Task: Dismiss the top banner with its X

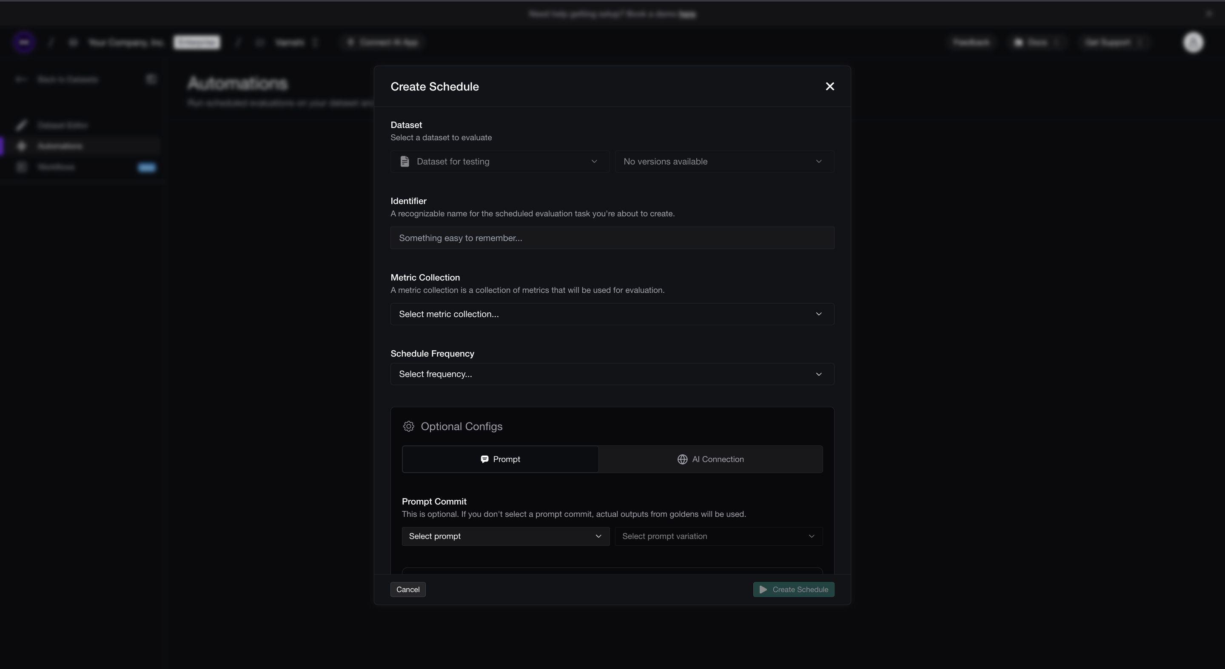Action: pyautogui.click(x=1209, y=14)
